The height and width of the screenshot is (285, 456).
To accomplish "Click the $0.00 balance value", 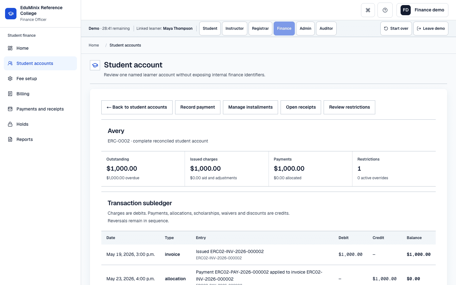I will (x=413, y=279).
